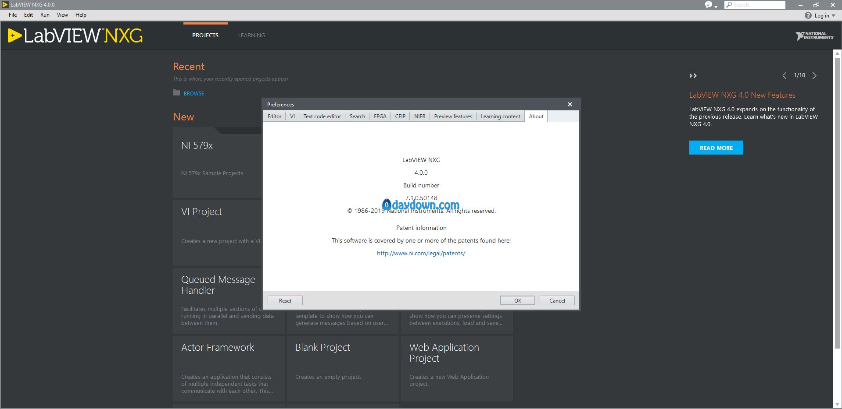Open the File menu

pyautogui.click(x=13, y=15)
